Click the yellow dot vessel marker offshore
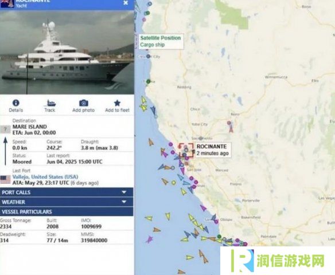335x275 pixels. point(174,183)
